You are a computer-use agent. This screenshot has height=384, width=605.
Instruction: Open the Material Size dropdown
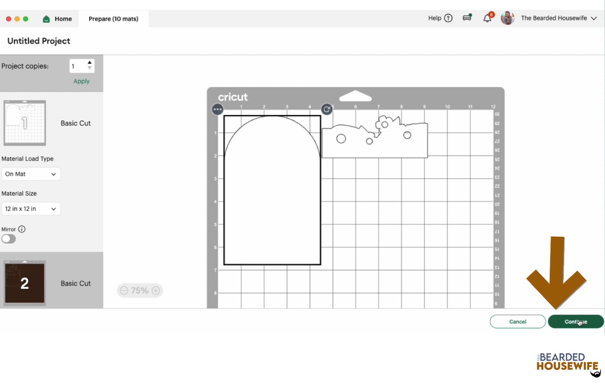(x=31, y=209)
